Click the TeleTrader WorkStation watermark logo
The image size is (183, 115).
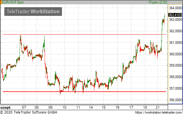pos(33,12)
